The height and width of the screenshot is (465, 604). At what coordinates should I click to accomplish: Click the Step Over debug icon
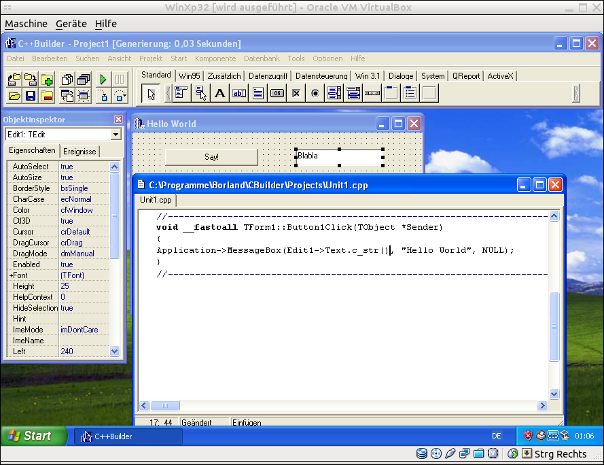120,95
